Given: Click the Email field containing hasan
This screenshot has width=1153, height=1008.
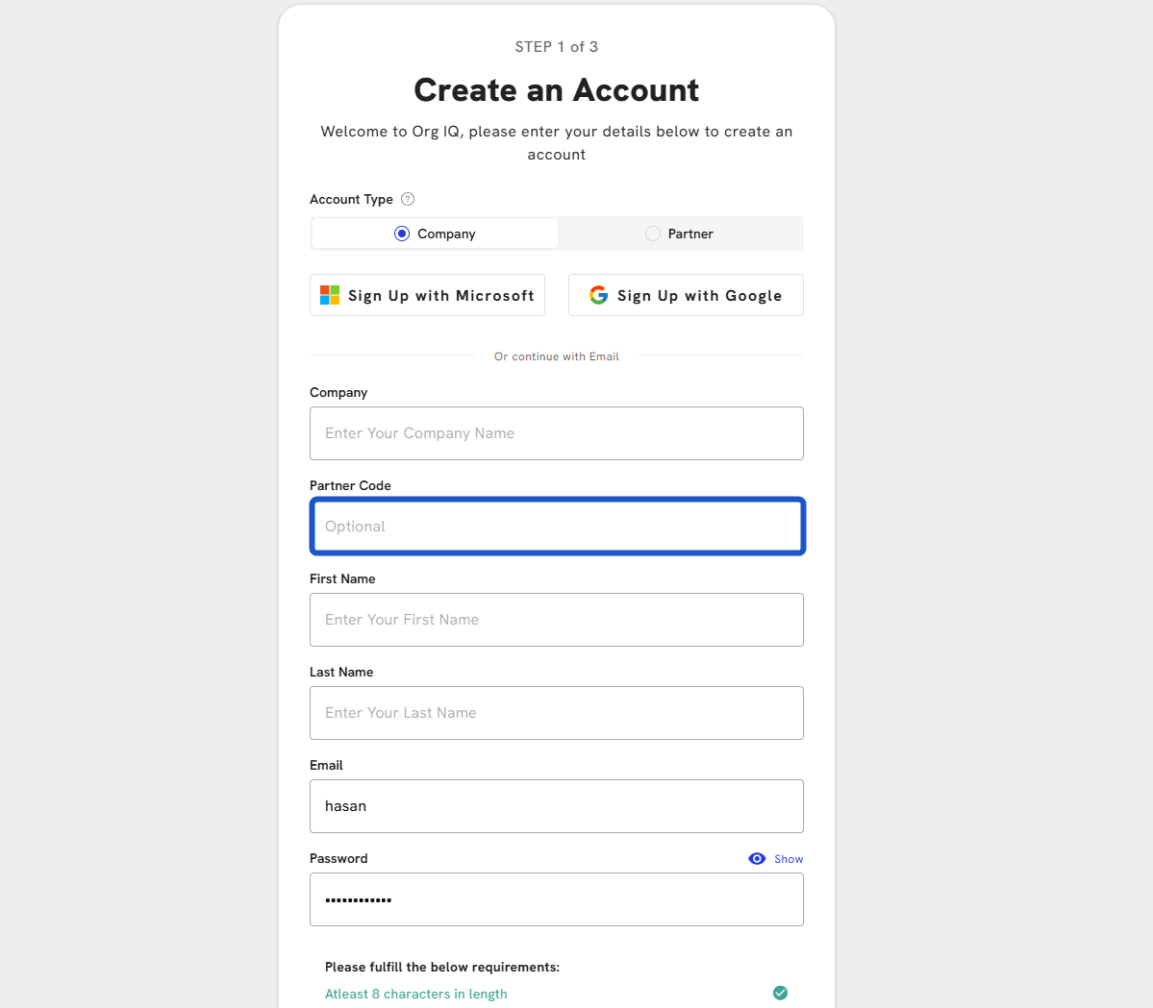Looking at the screenshot, I should pos(556,806).
